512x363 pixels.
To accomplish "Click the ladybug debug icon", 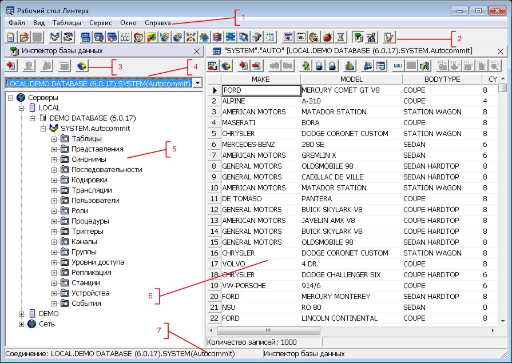I will click(x=328, y=37).
